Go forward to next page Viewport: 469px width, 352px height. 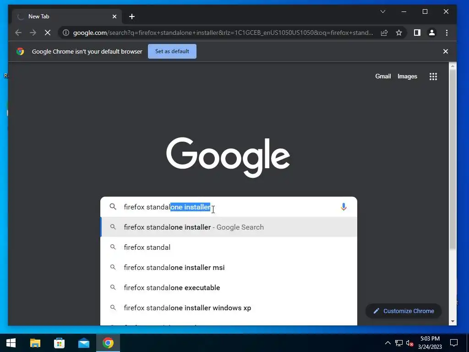point(33,33)
